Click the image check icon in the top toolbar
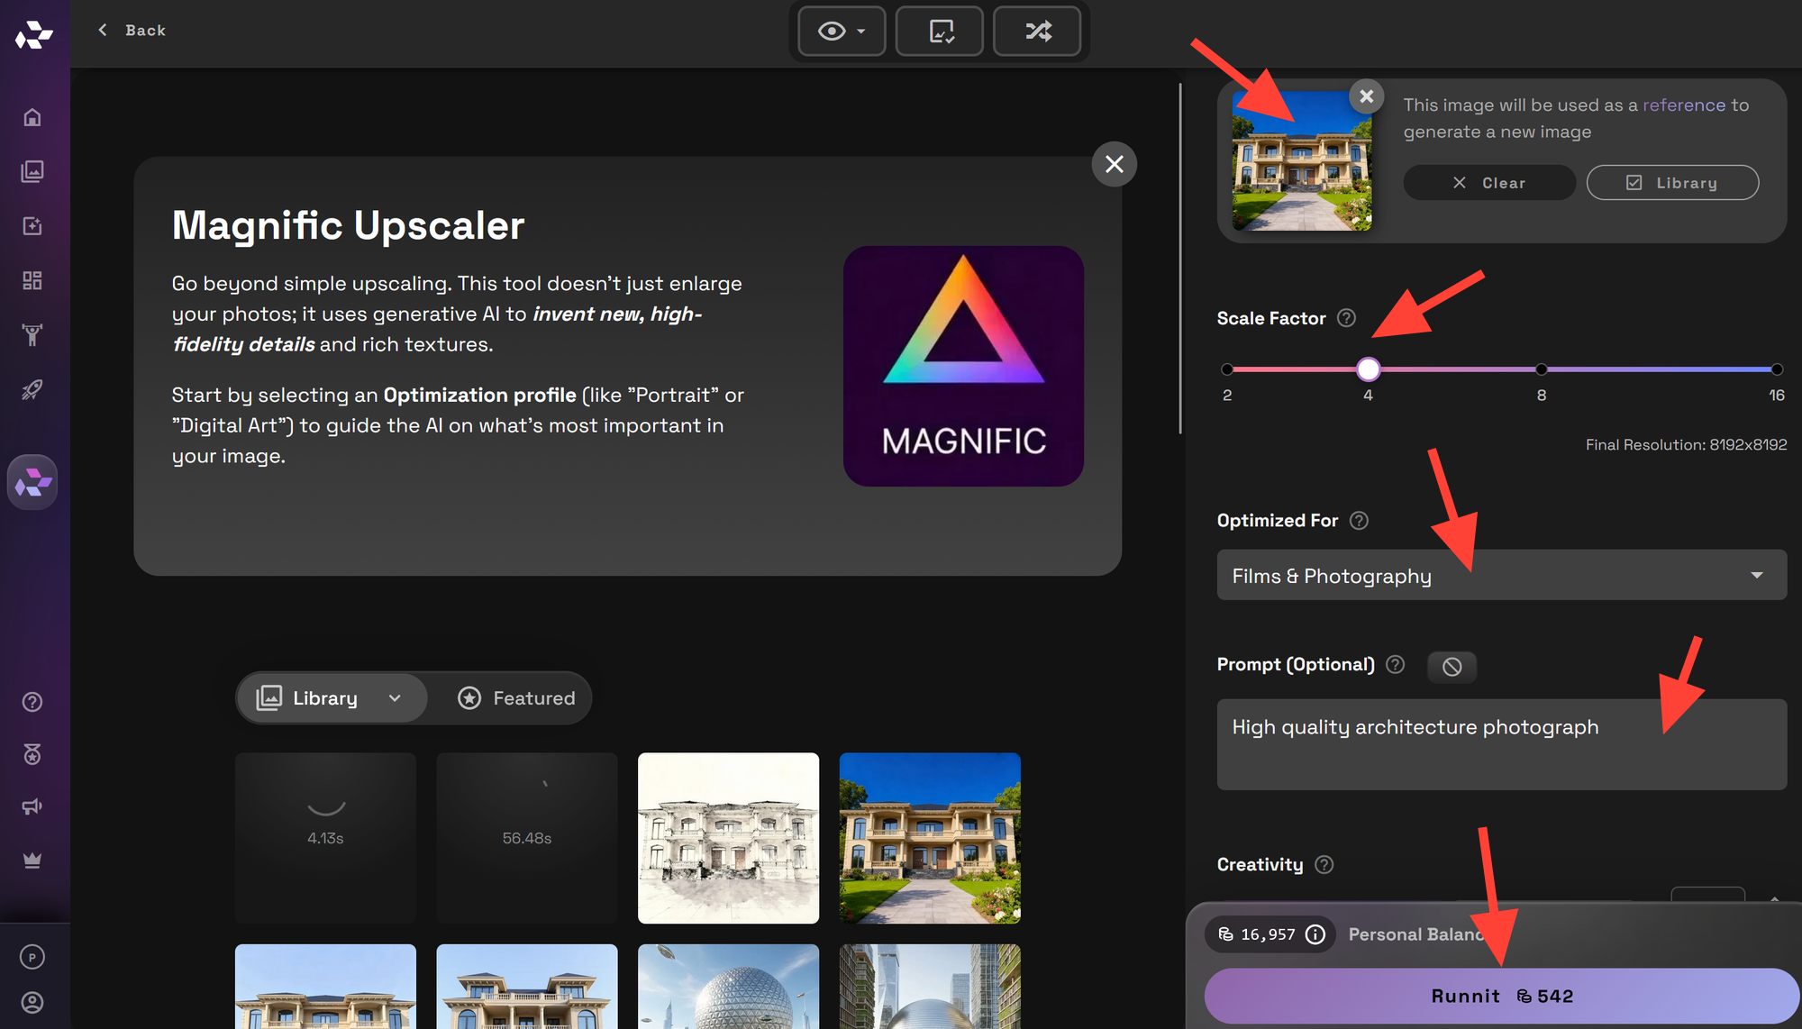Image resolution: width=1802 pixels, height=1029 pixels. point(940,32)
